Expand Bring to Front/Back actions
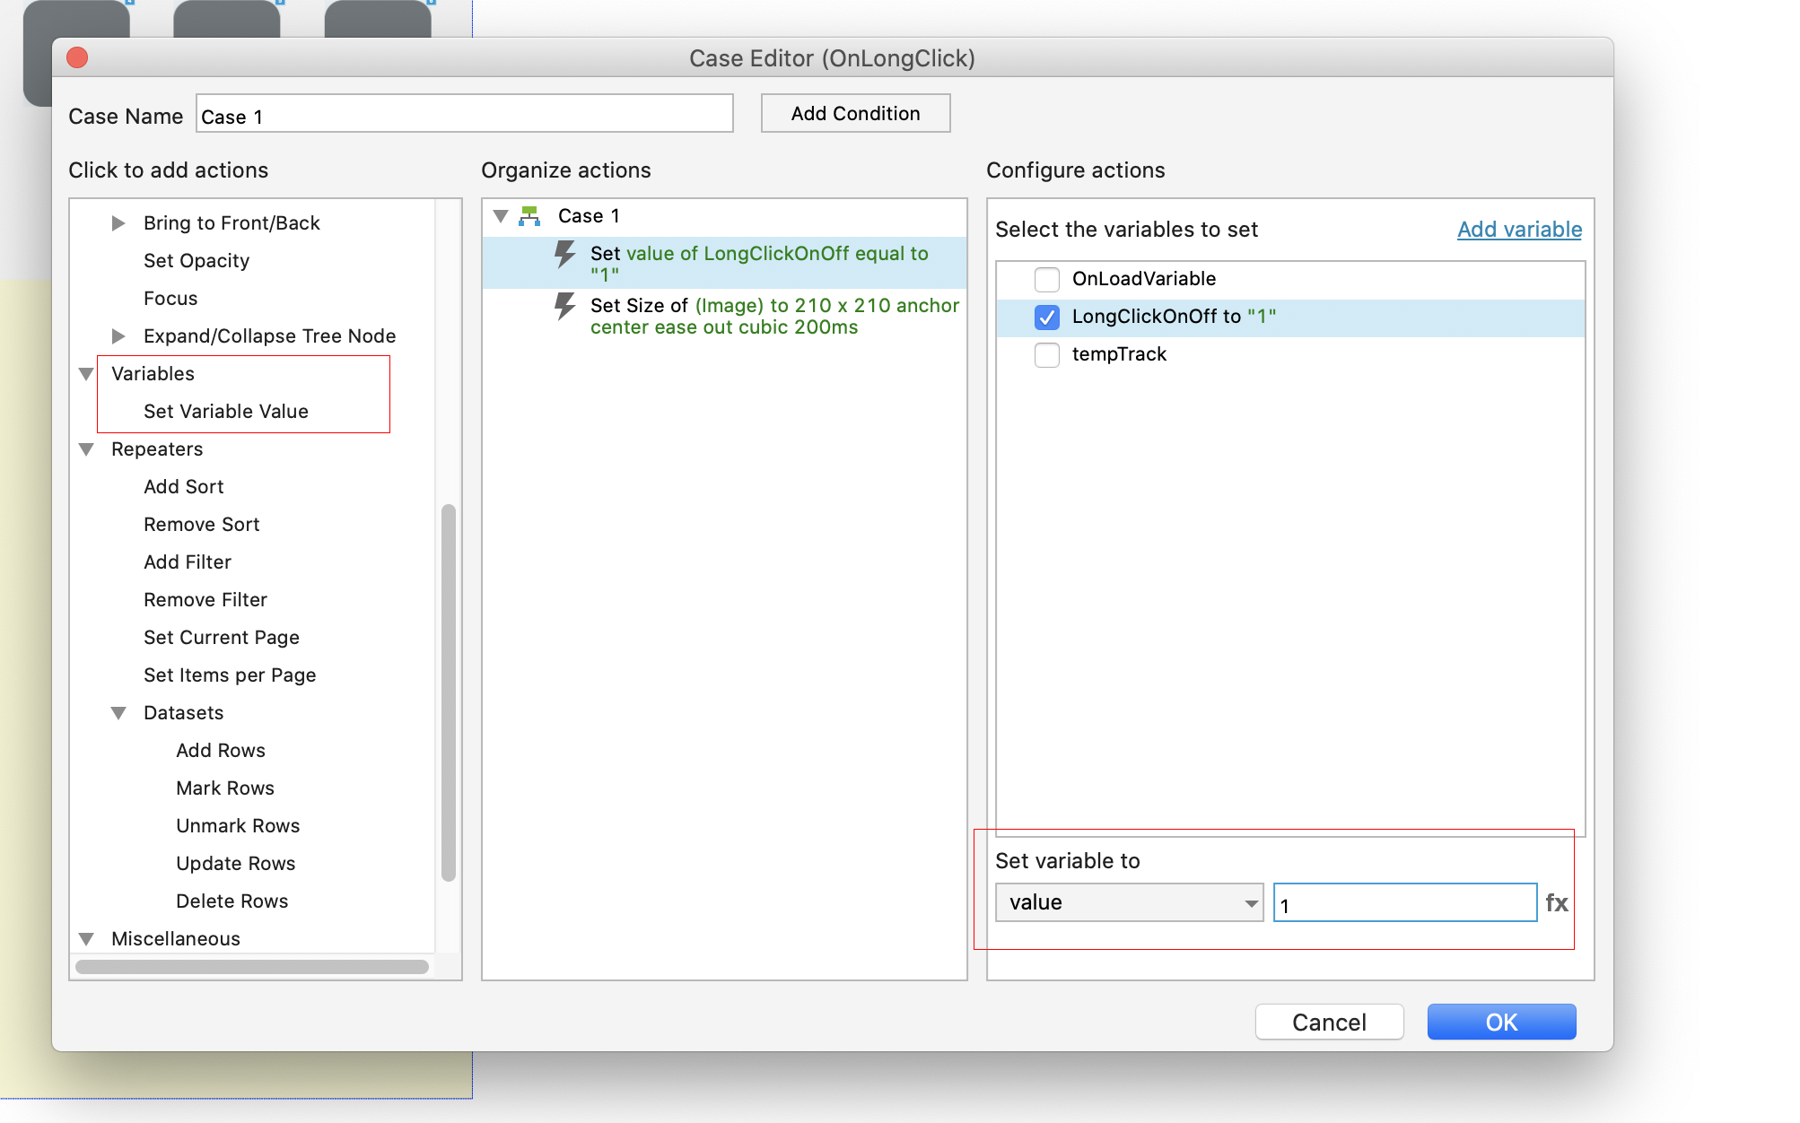This screenshot has width=1800, height=1123. tap(118, 223)
